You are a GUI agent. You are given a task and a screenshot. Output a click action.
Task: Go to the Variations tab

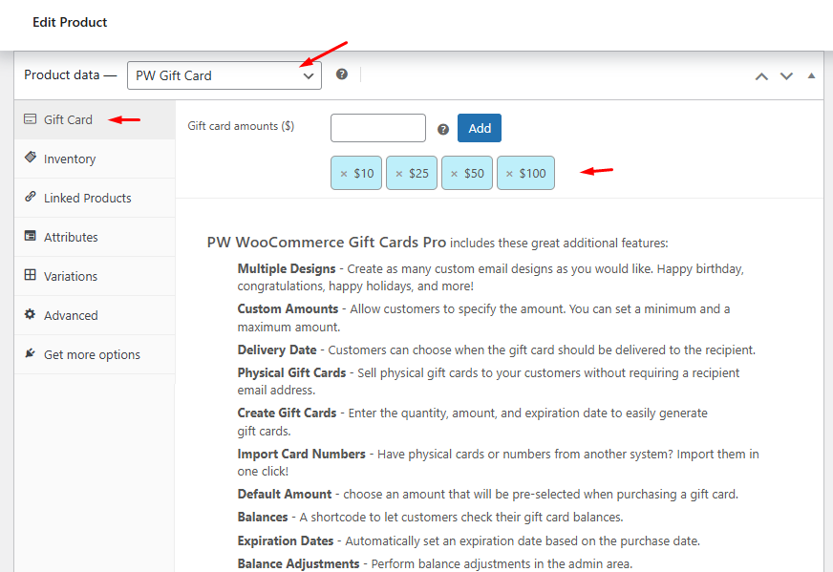[x=95, y=276]
